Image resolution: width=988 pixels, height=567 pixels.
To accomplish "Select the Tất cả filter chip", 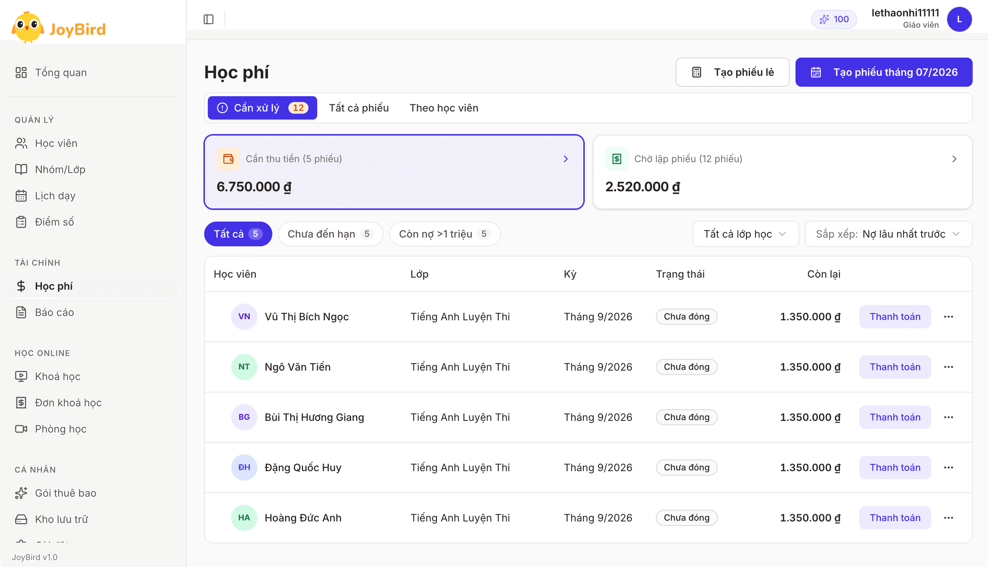I will [238, 234].
